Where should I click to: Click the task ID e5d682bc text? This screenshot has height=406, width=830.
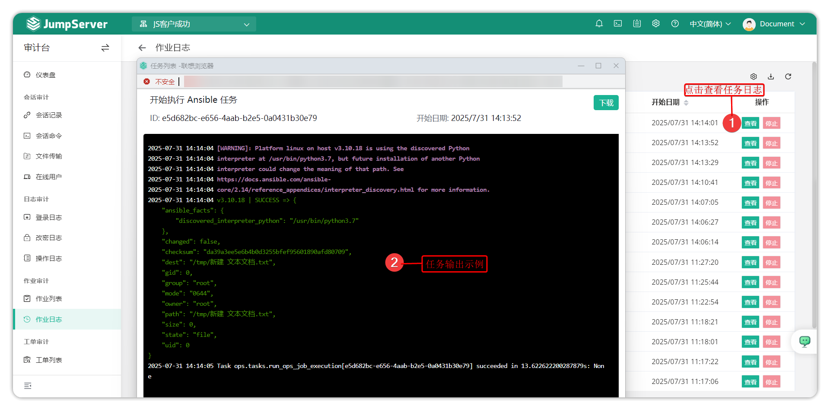point(239,118)
